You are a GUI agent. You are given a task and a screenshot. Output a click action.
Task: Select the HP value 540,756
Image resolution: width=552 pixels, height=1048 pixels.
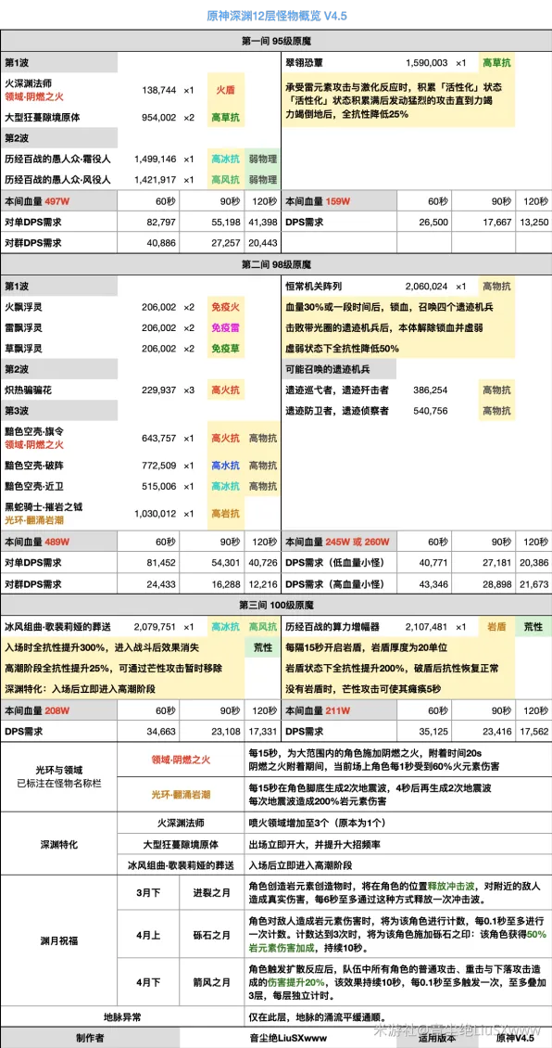431,410
